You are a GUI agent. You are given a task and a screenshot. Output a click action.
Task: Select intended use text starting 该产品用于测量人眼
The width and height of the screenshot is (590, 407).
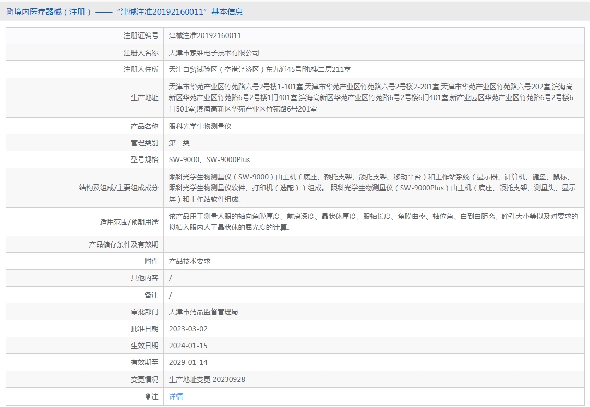click(374, 221)
